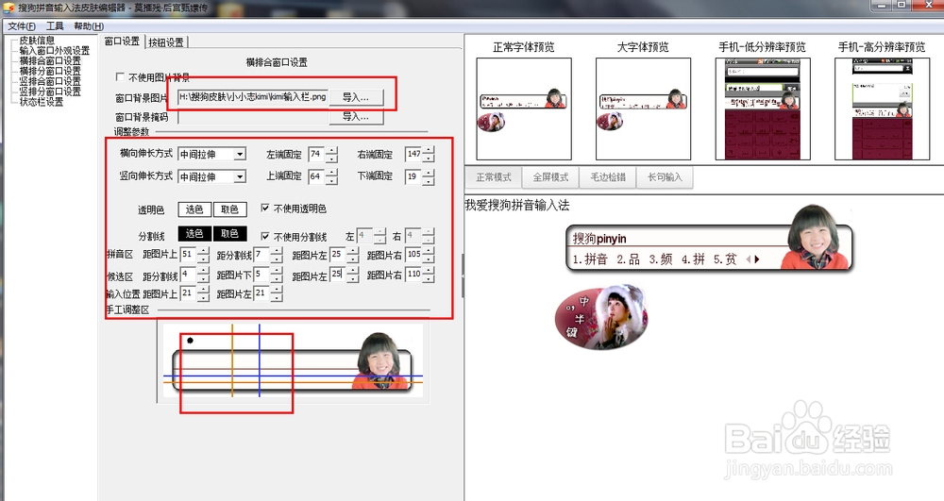Screen dimensions: 944x501
Task: Select the 正常模式 preview tab
Action: tap(494, 177)
